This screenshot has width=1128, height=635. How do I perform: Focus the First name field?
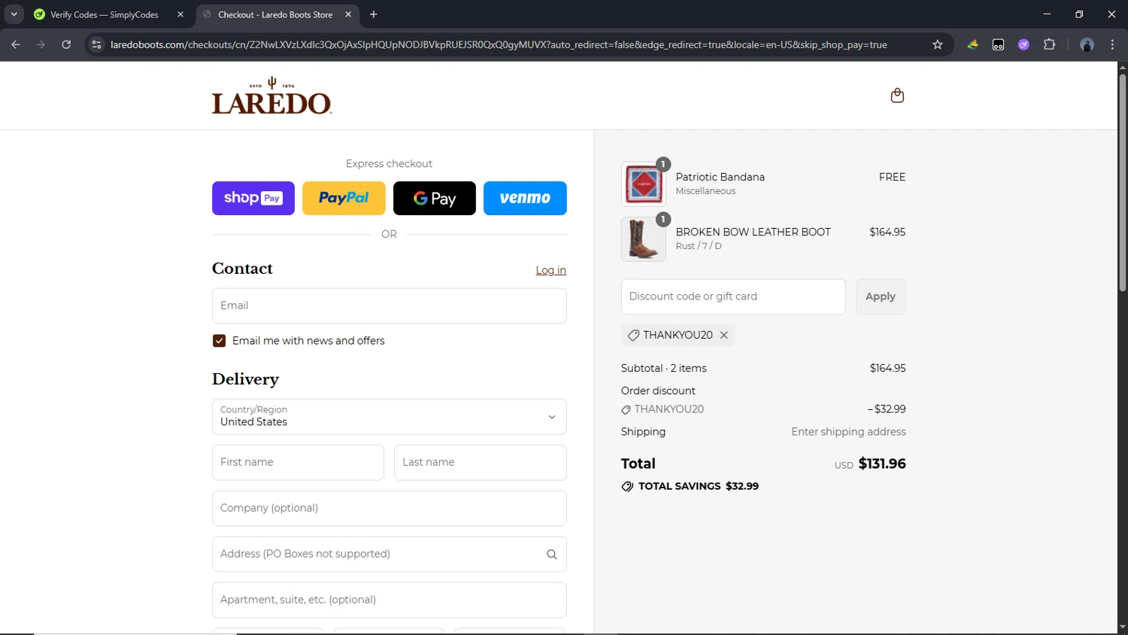click(298, 463)
